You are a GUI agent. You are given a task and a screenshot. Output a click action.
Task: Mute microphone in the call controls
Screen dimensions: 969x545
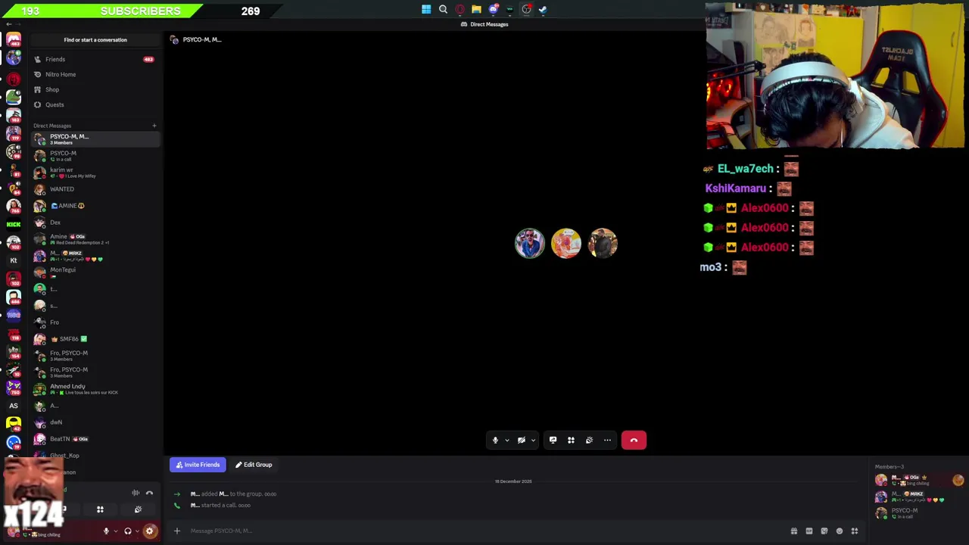click(x=495, y=440)
